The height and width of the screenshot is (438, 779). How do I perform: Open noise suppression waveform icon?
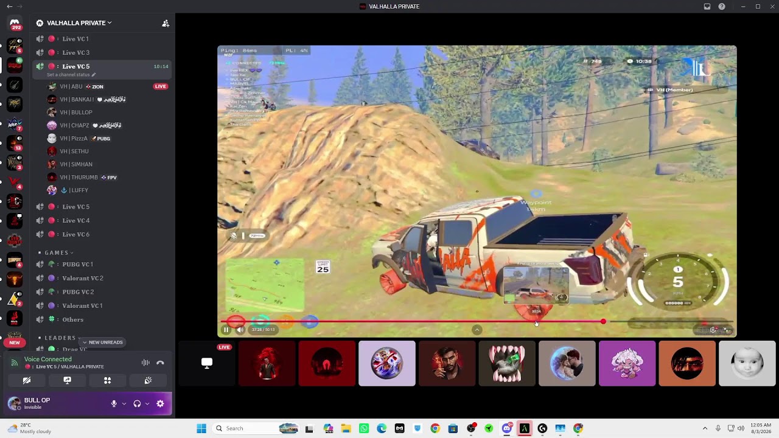coord(145,363)
